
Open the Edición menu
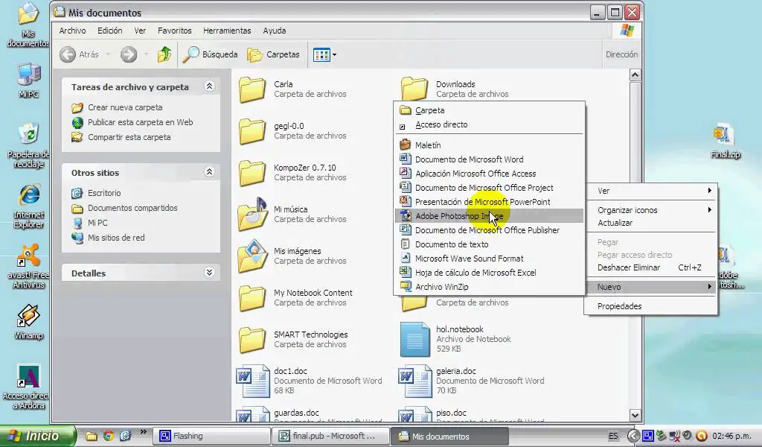point(110,31)
